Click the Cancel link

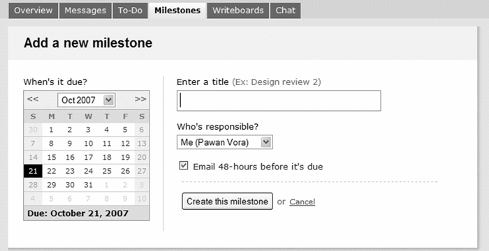[x=302, y=201]
